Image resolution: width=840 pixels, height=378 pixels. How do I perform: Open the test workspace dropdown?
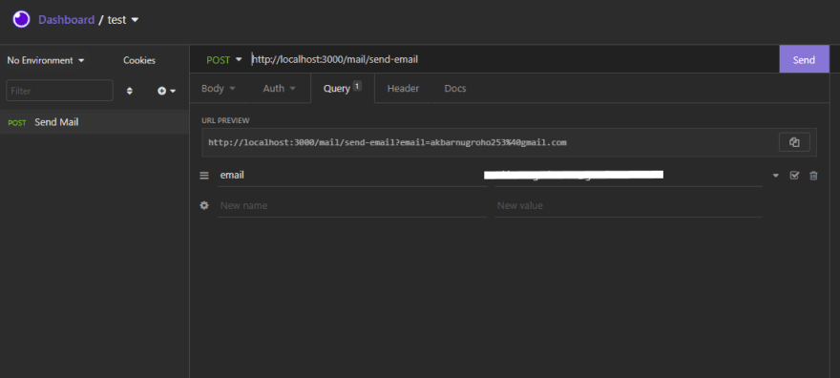coord(123,20)
